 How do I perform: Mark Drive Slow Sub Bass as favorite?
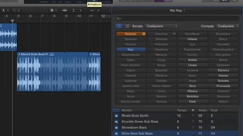click(193, 133)
